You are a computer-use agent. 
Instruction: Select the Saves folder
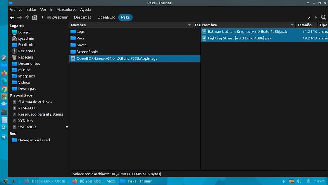pos(135,45)
